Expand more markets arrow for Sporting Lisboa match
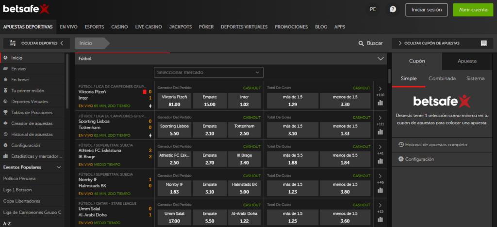 [x=381, y=118]
